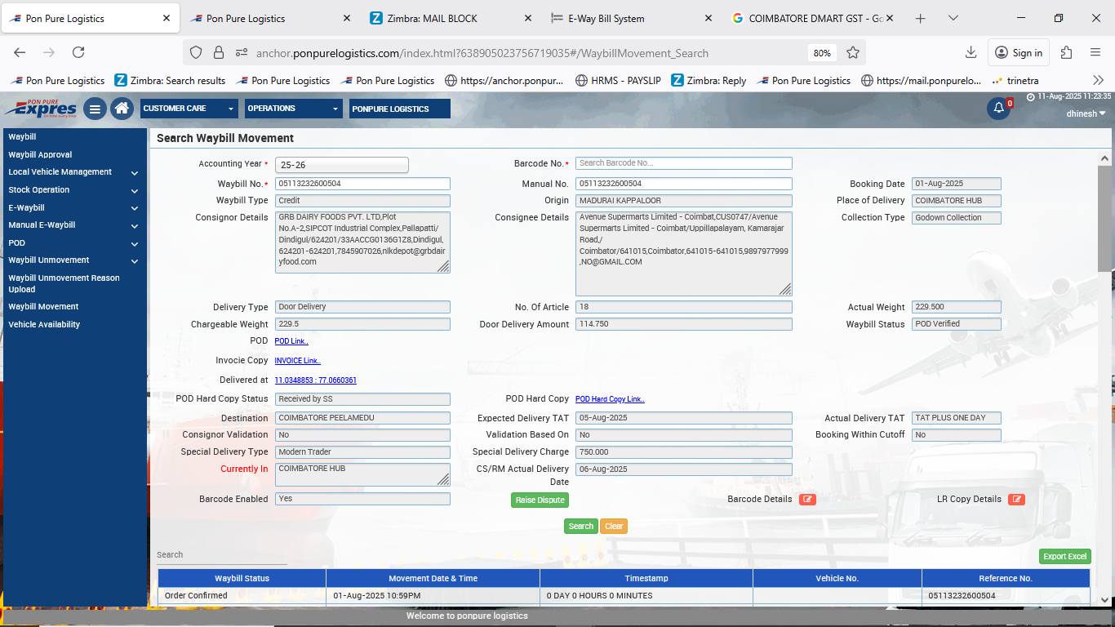The image size is (1115, 627).
Task: Open browser downloads icon
Action: click(971, 53)
